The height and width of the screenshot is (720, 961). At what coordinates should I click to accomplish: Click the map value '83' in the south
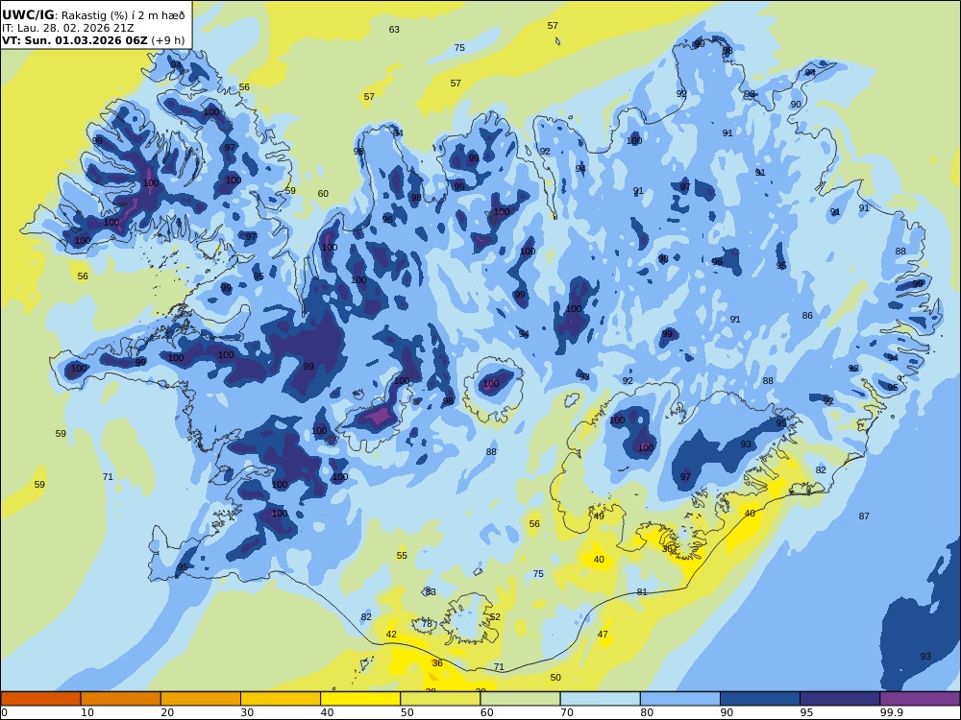[x=431, y=592]
